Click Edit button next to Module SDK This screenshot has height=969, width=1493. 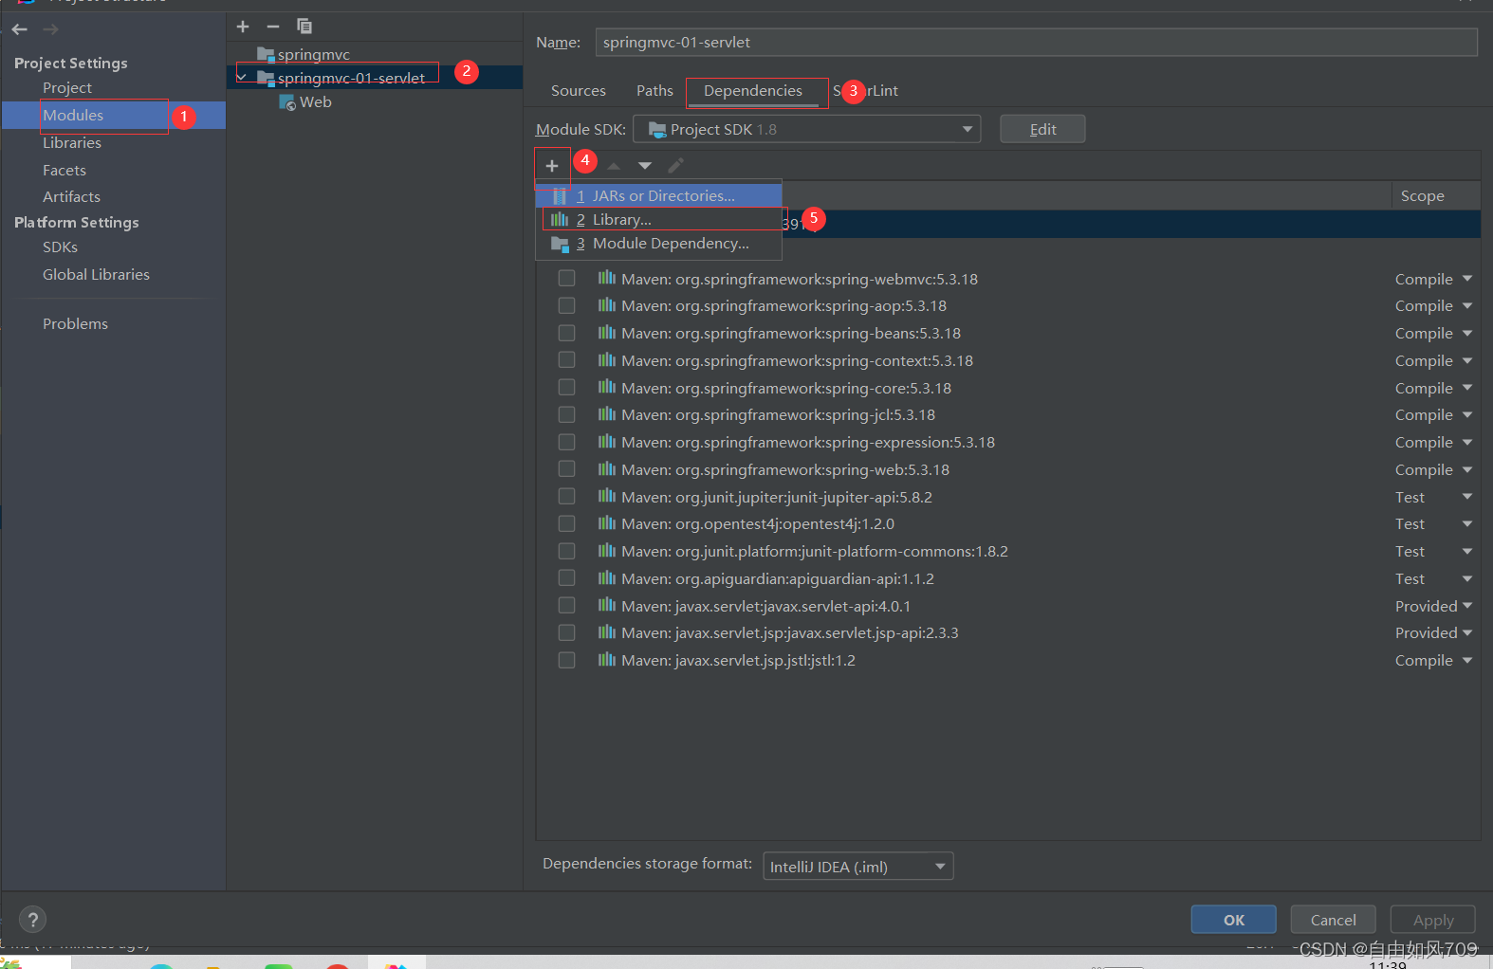pyautogui.click(x=1042, y=129)
